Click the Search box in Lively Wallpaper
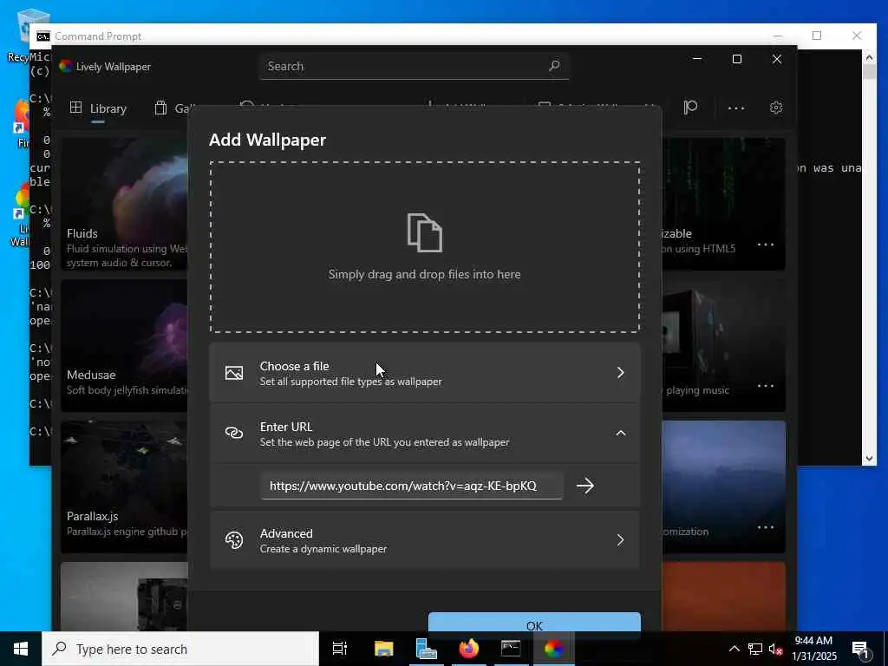 pyautogui.click(x=415, y=66)
